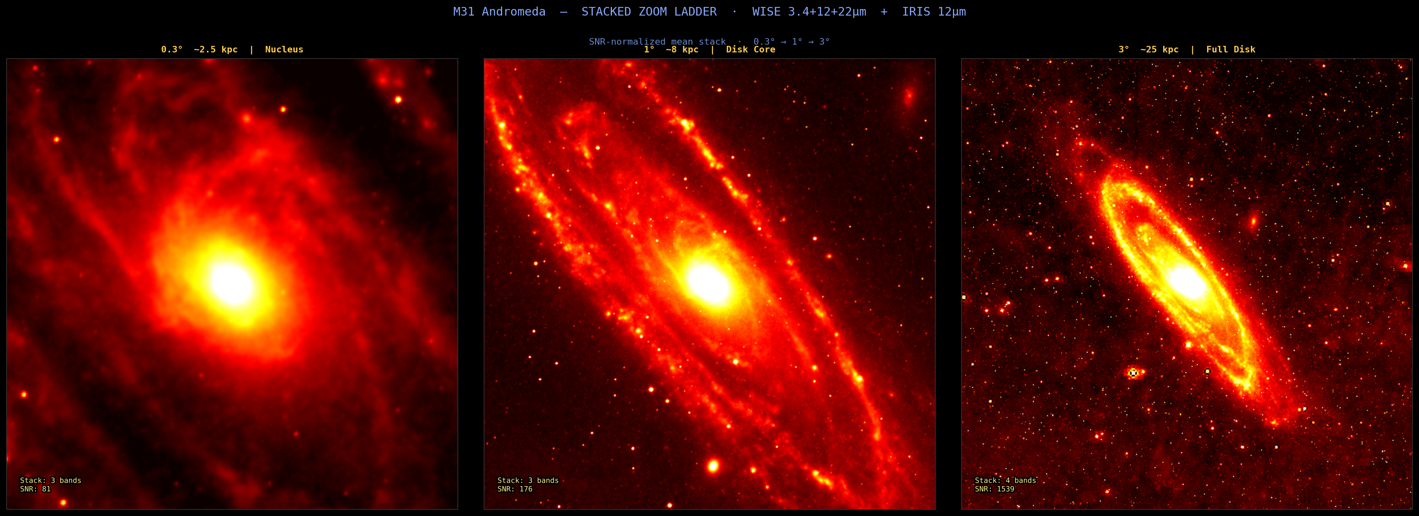Click 'Stack: 4 bands' label in Full Disk panel
The image size is (1419, 516).
coord(1005,480)
